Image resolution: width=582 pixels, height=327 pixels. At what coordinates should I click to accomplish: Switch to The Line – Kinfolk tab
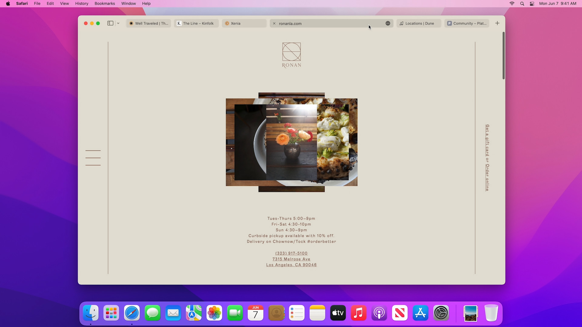point(196,23)
